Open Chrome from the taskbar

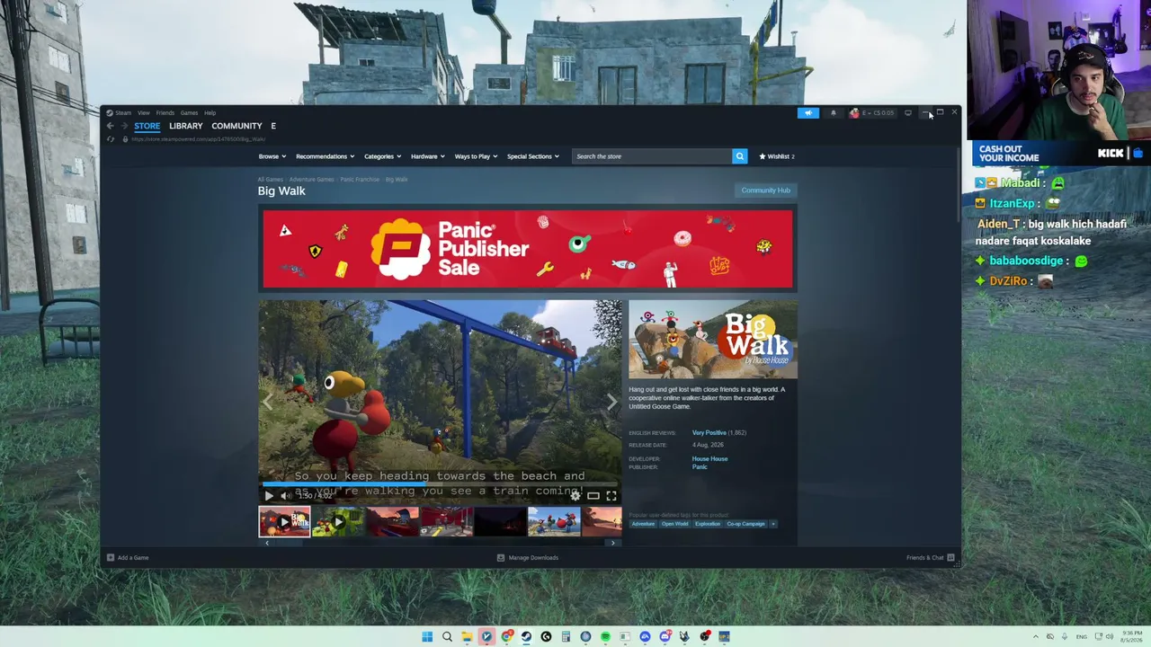506,637
